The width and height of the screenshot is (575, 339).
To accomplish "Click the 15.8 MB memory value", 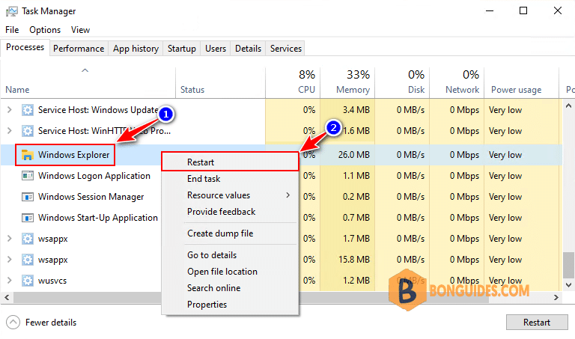I will [x=354, y=260].
